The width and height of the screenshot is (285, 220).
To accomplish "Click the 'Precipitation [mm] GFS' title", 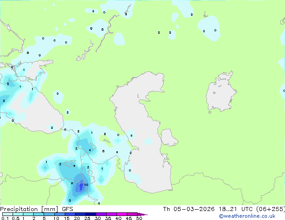I will coord(36,209).
